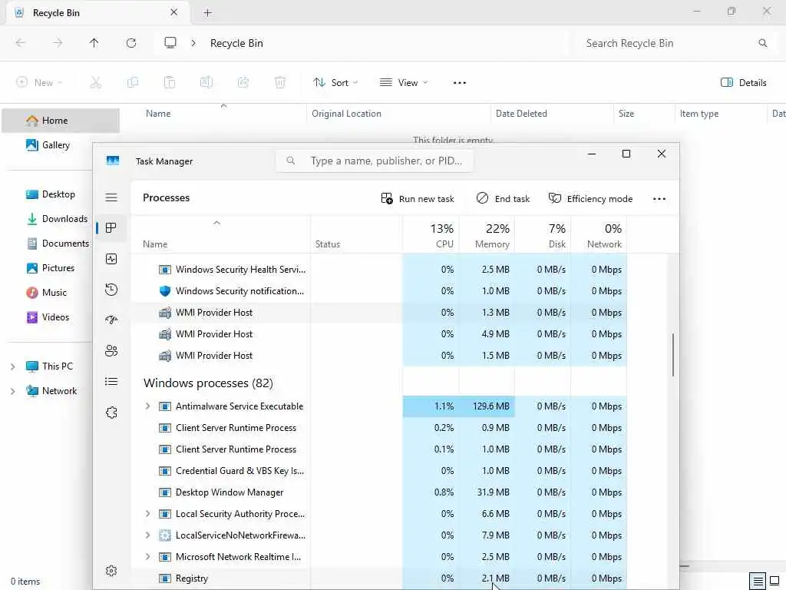Click Run new task button

tap(418, 199)
